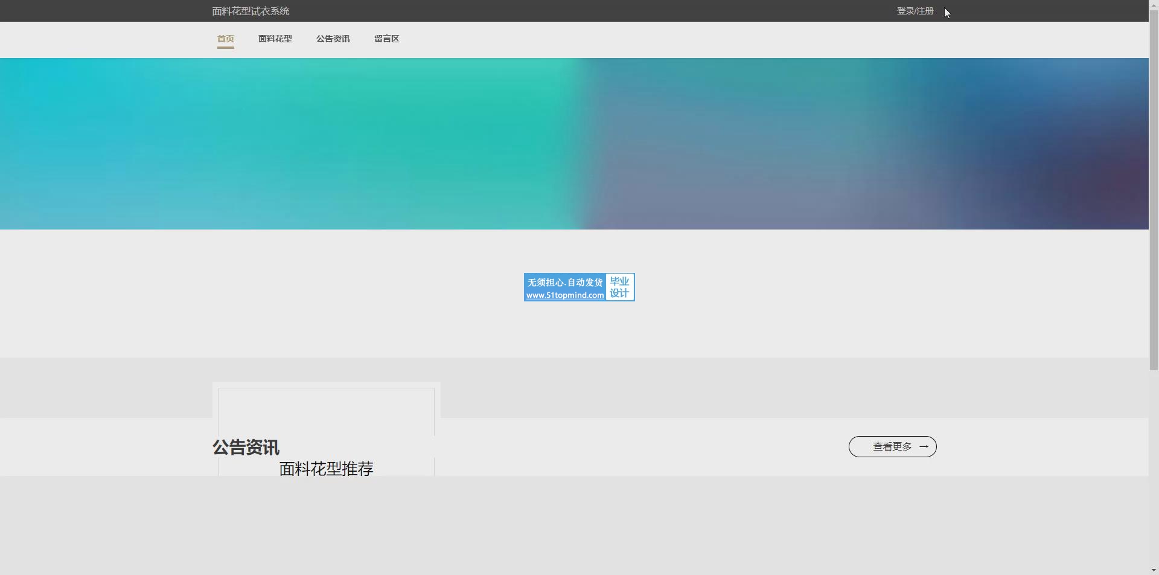Click the scrollbar down arrow
This screenshot has width=1159, height=575.
click(x=1154, y=570)
